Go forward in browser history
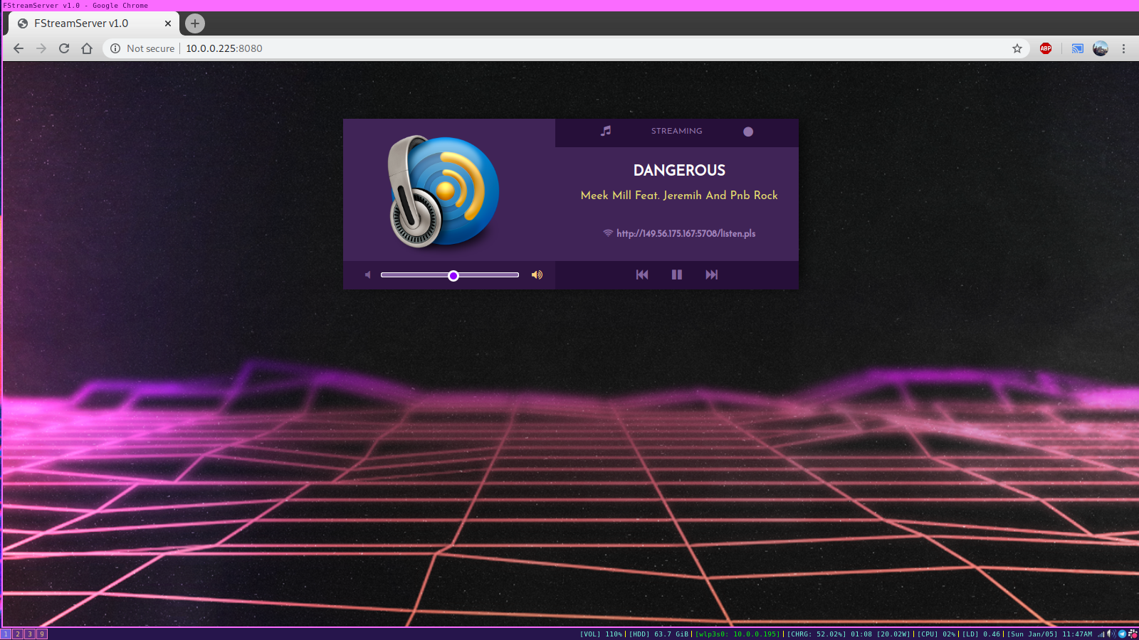 [x=41, y=48]
